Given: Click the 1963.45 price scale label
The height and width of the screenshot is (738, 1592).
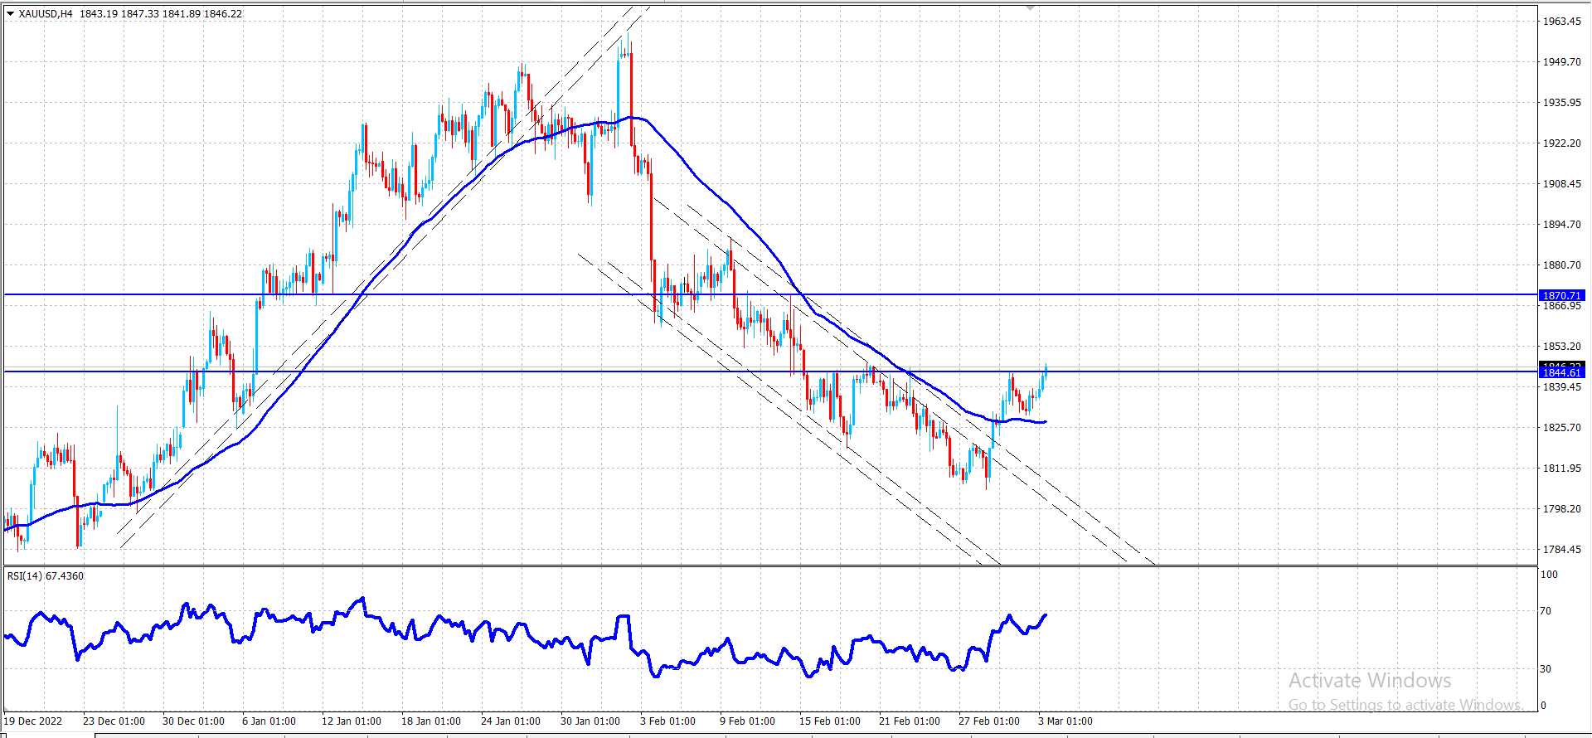Looking at the screenshot, I should (1561, 22).
